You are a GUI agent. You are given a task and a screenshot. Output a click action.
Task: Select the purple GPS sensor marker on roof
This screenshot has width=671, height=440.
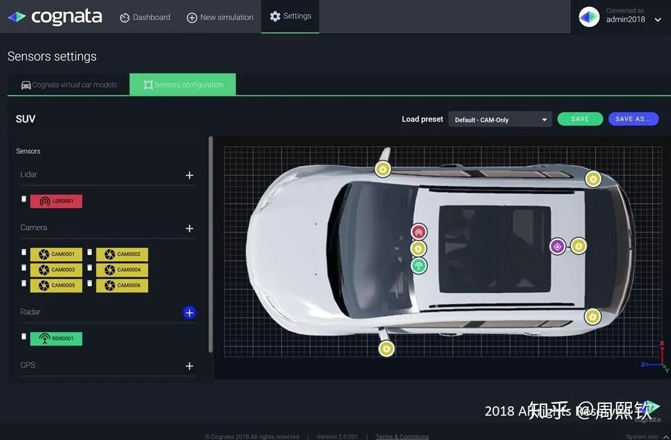[557, 246]
